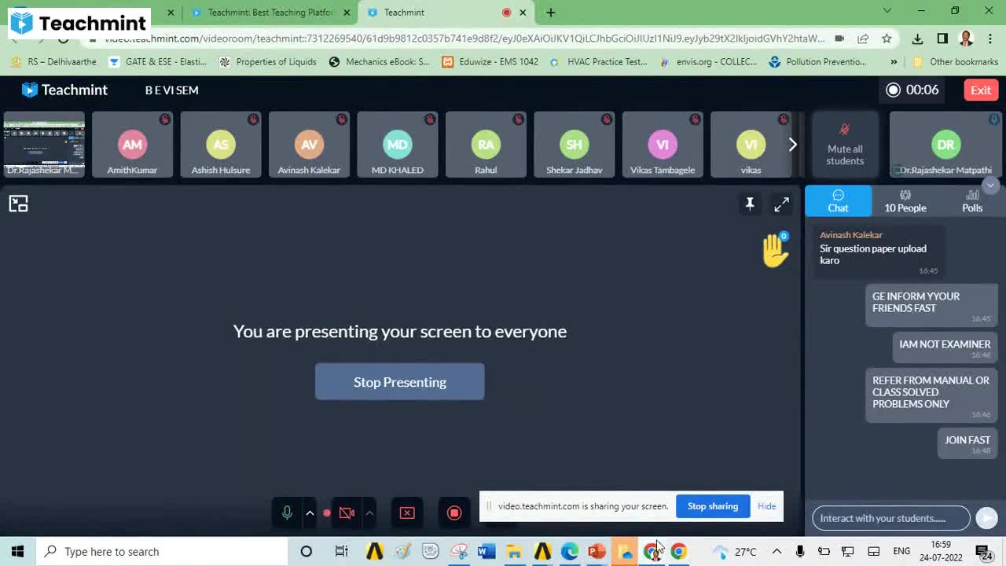
Task: Unmute AmithKumar with his mic icon
Action: tap(164, 119)
